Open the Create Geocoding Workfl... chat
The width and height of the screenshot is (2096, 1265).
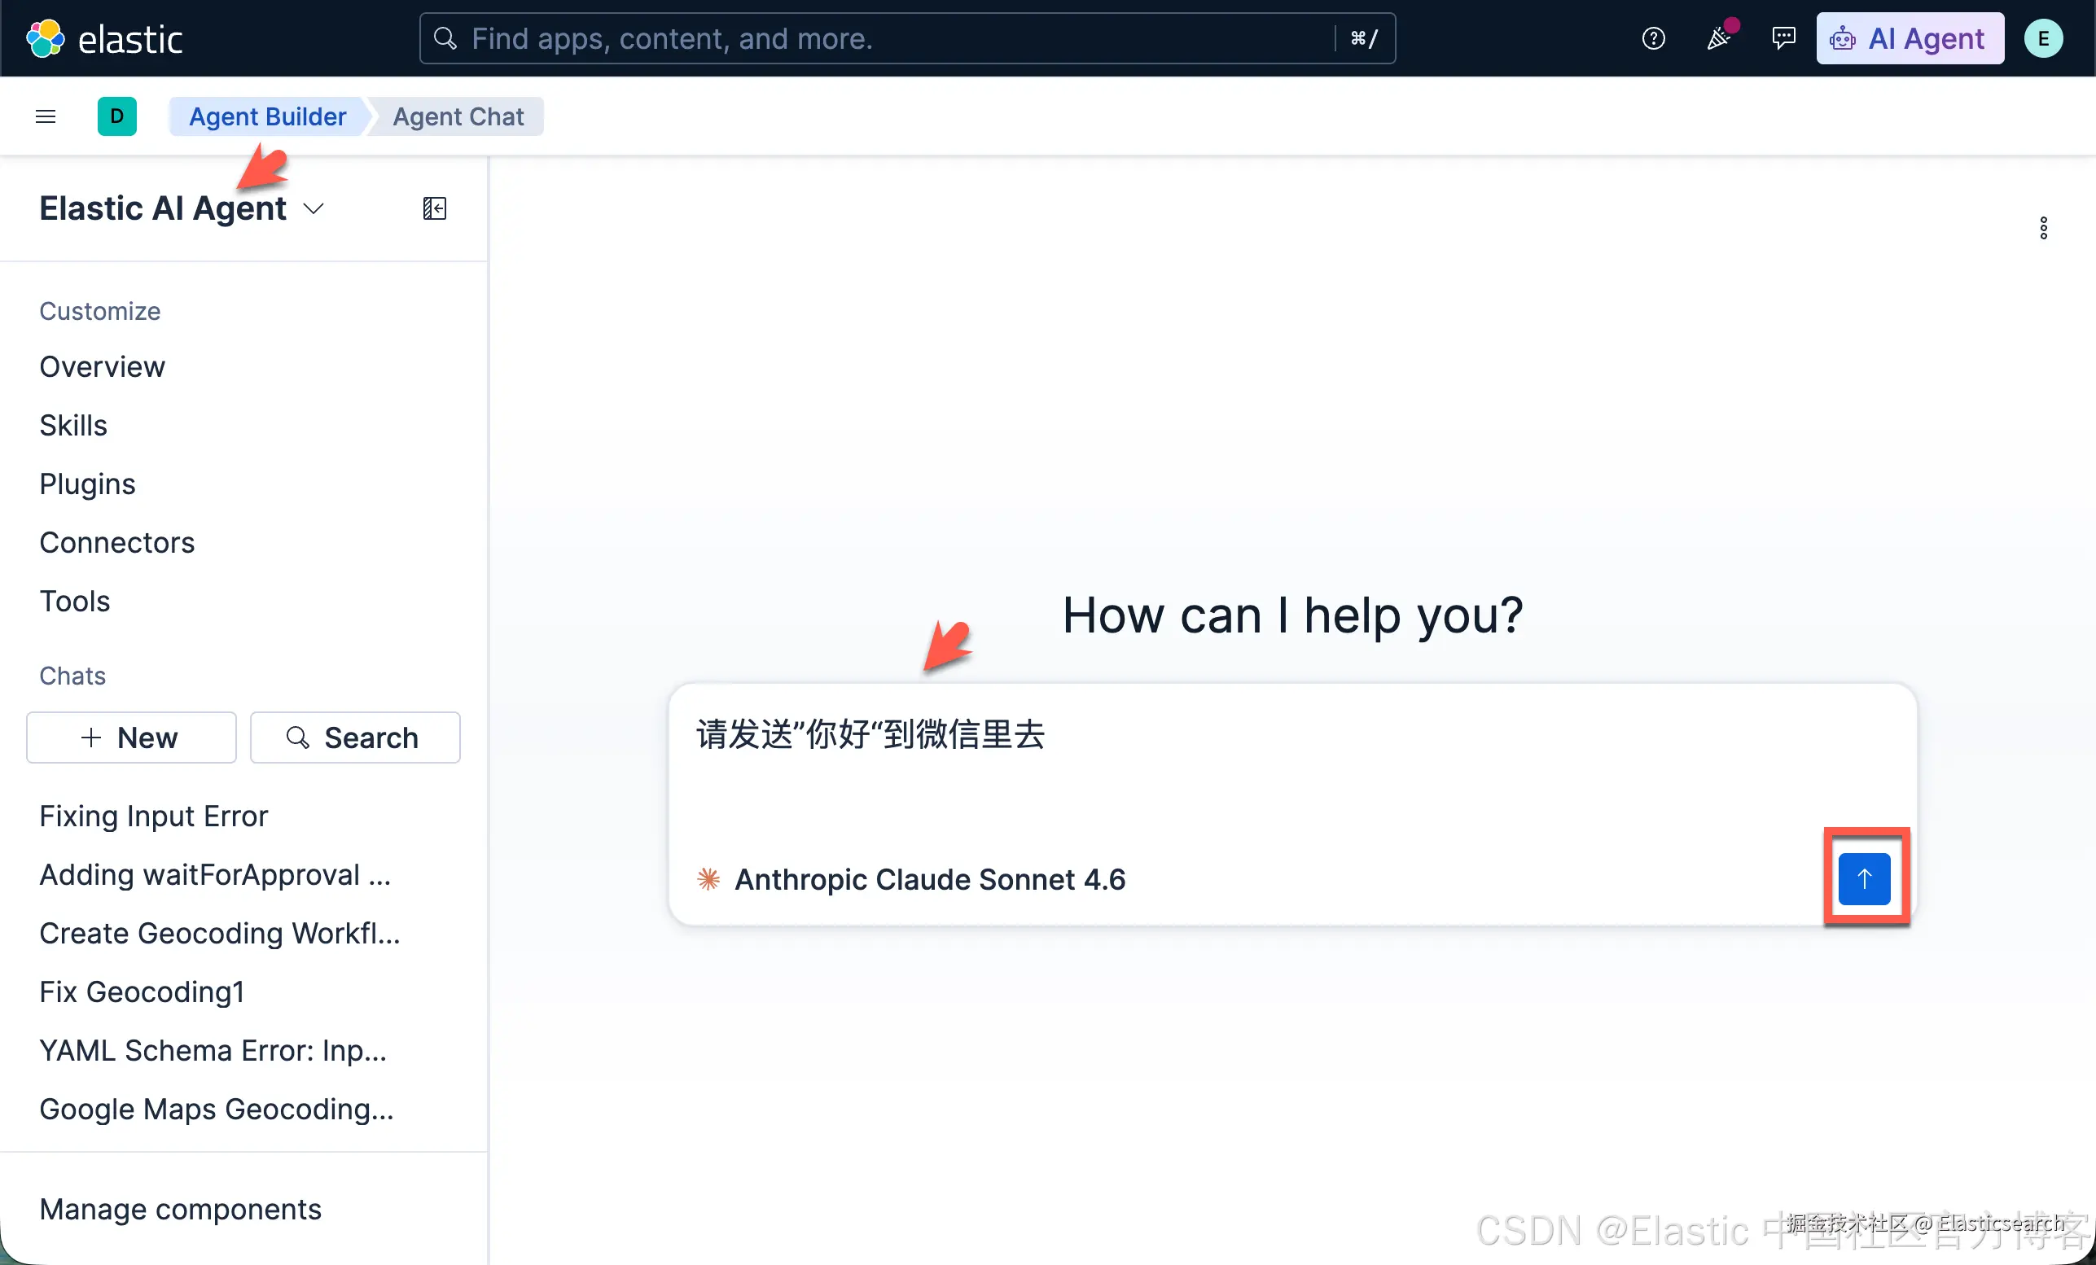220,934
